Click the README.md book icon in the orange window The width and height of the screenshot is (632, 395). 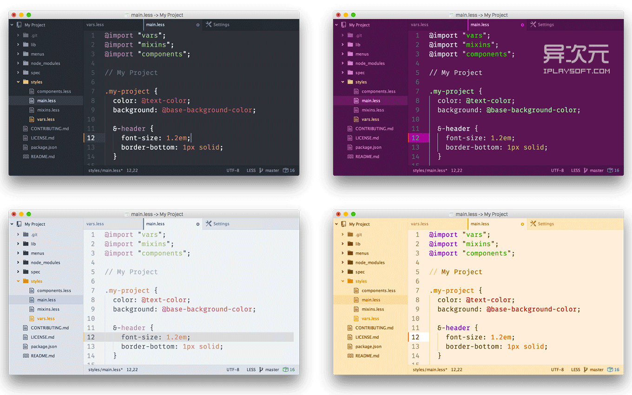pos(350,356)
